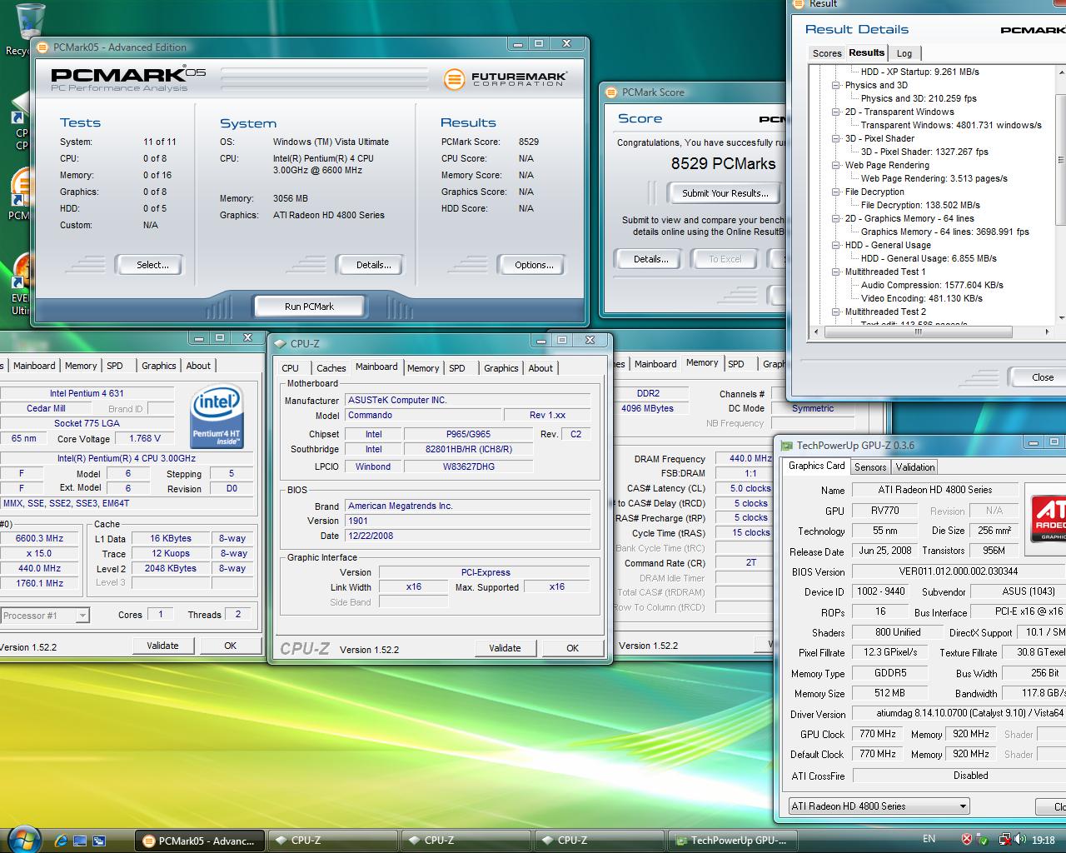Click the PCMark Score window title icon
Image resolution: width=1066 pixels, height=853 pixels.
coord(612,92)
